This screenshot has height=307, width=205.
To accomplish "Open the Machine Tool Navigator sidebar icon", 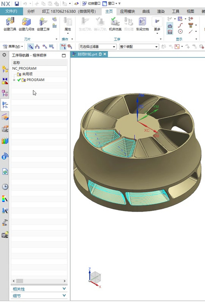I will (5, 117).
